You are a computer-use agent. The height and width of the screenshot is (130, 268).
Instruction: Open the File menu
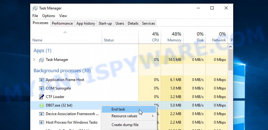pyautogui.click(x=35, y=16)
